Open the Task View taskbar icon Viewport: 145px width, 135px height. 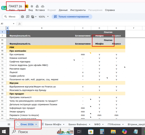pyautogui.click(x=79, y=132)
